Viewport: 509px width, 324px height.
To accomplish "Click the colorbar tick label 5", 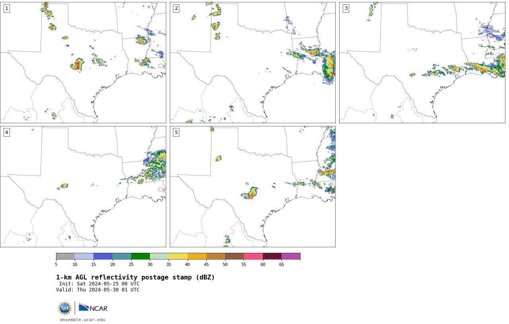I will [x=56, y=264].
